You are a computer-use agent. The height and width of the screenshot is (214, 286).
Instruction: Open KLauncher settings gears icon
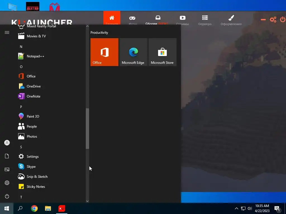coord(273,20)
